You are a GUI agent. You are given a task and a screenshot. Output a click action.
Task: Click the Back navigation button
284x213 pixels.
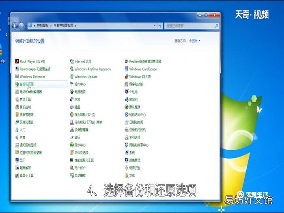click(15, 26)
